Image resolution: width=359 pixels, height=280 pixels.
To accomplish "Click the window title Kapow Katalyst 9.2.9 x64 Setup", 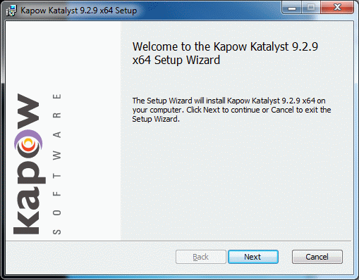I will 79,11.
